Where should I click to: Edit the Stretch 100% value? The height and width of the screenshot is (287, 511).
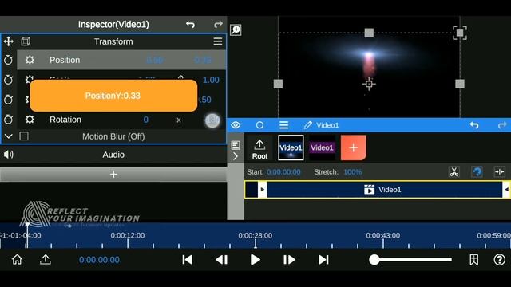353,172
